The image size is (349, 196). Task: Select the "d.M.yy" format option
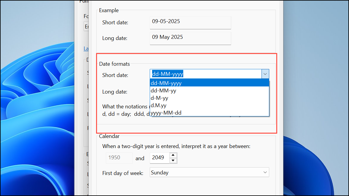coord(158,105)
